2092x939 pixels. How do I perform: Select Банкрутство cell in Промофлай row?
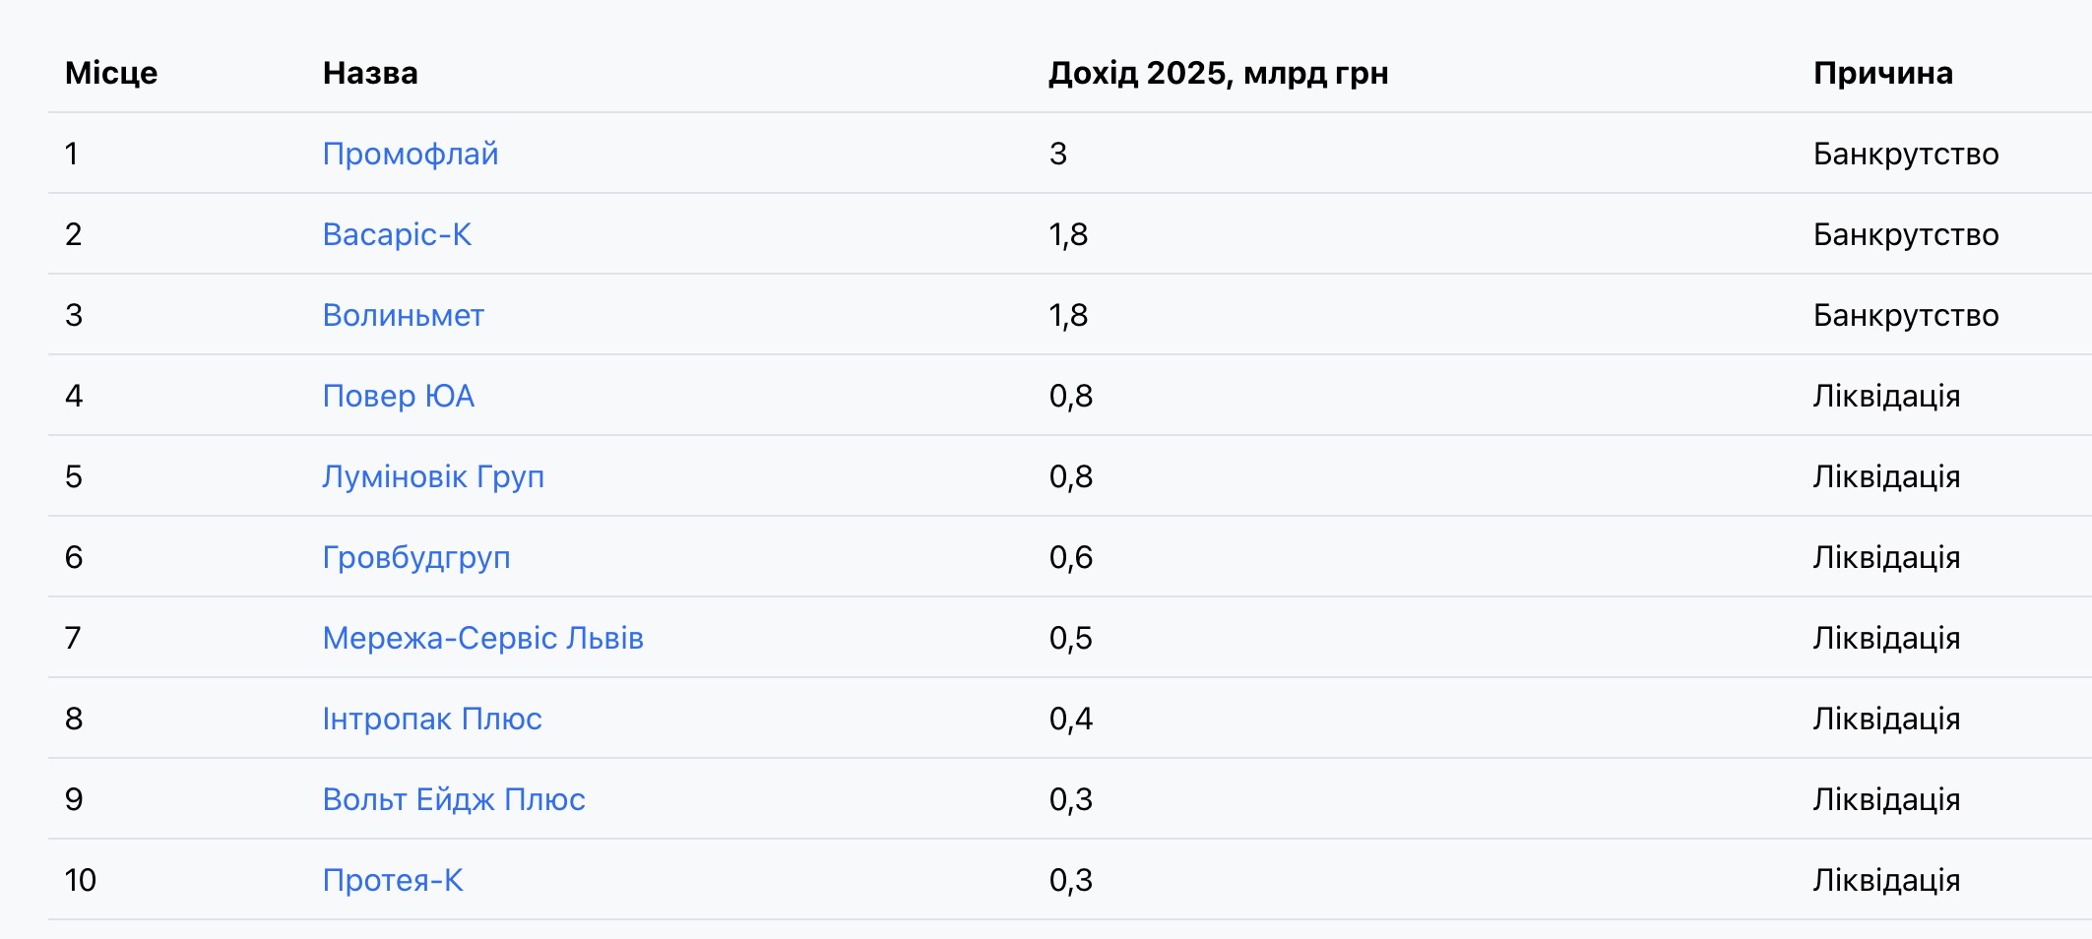tap(1906, 154)
